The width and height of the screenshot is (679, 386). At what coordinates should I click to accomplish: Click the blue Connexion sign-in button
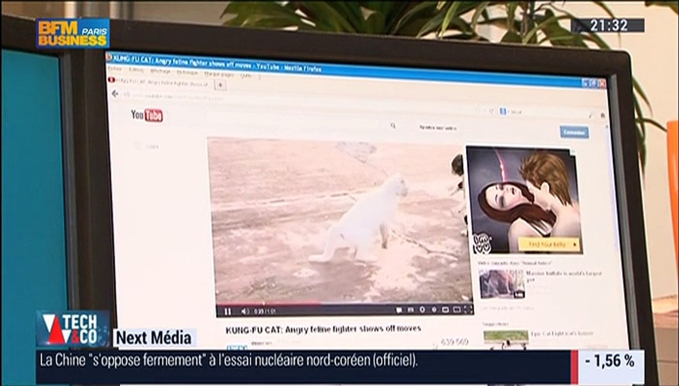[x=574, y=132]
